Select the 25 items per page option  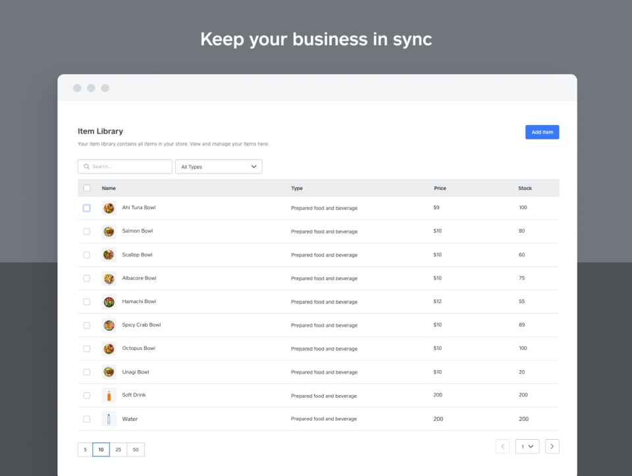[118, 449]
